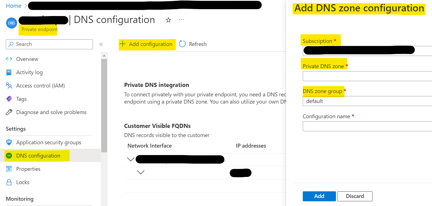Viewport: 432px width, 206px height.
Task: Collapse the sidebar with double chevron
Action: click(x=101, y=44)
